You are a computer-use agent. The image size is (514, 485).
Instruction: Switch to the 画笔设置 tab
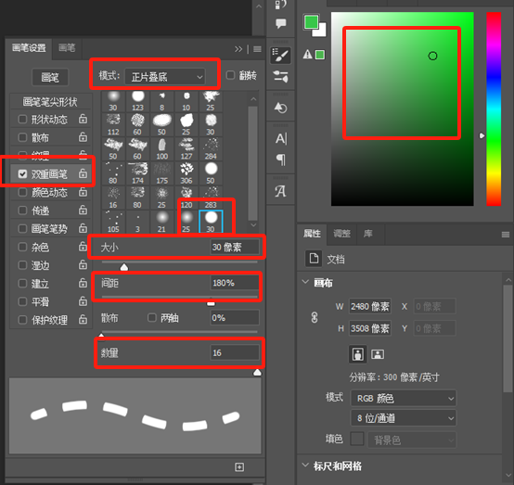(29, 48)
